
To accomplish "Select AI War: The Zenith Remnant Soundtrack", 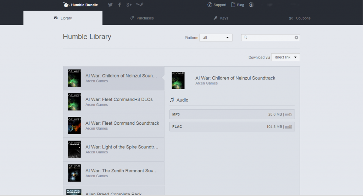I will tap(114, 173).
